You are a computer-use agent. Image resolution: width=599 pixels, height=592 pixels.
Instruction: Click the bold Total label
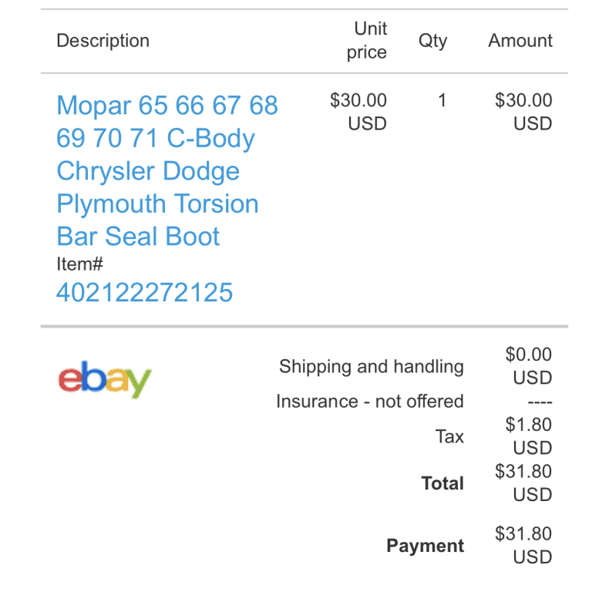point(443,483)
